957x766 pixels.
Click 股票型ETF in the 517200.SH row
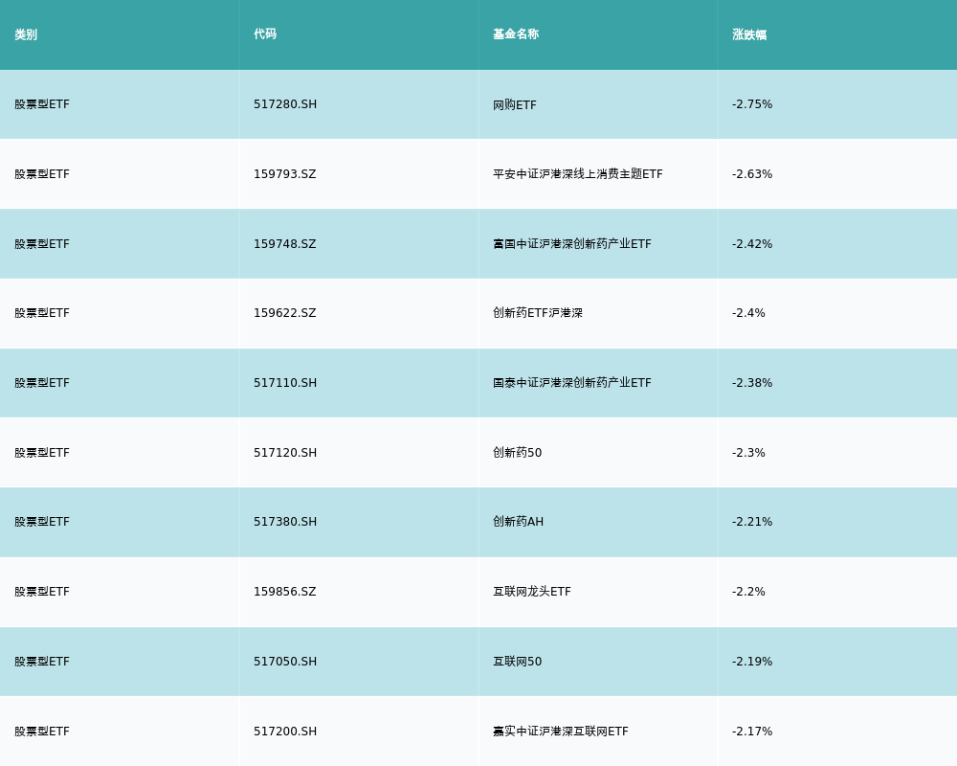[x=42, y=732]
